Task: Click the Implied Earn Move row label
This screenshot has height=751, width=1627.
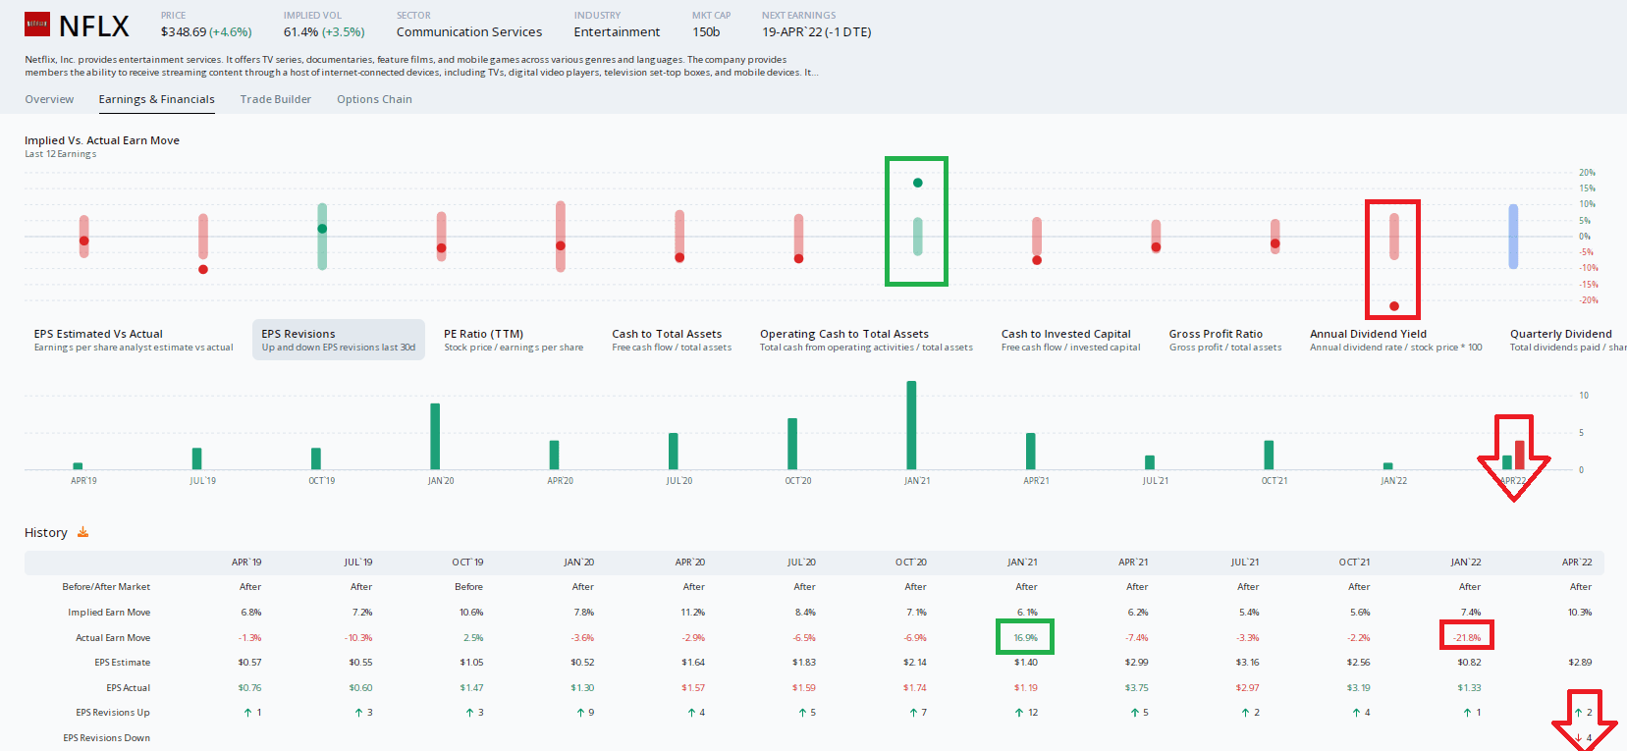Action: click(x=109, y=613)
